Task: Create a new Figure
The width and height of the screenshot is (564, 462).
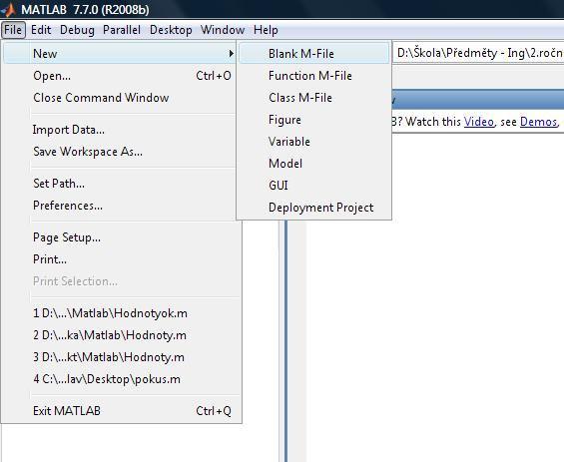Action: [314, 120]
